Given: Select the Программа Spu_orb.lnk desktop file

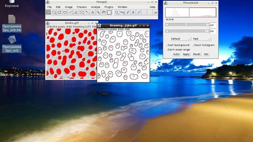Looking at the screenshot, I should point(12,23).
